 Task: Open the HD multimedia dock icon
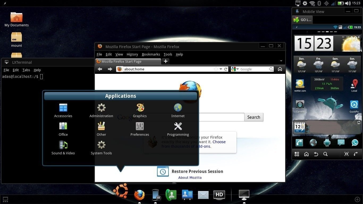[219, 195]
